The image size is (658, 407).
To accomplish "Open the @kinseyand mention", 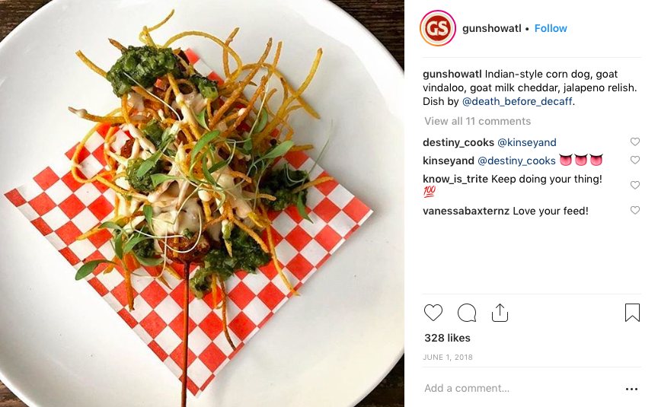I will [527, 142].
